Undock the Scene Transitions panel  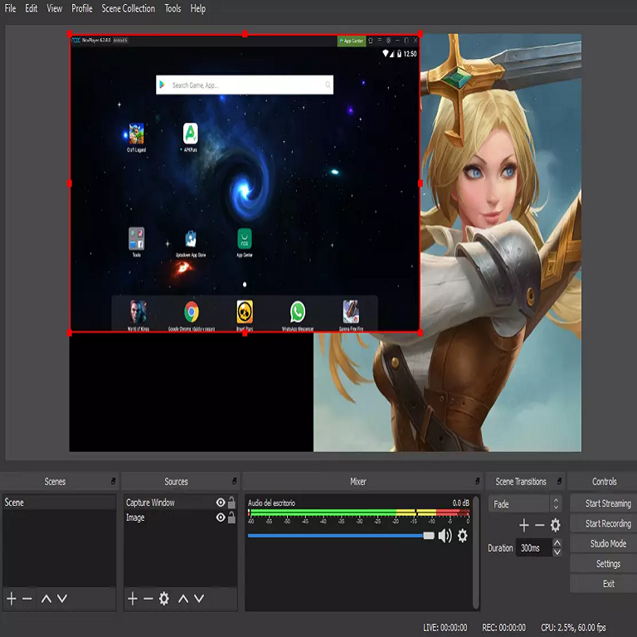(559, 481)
